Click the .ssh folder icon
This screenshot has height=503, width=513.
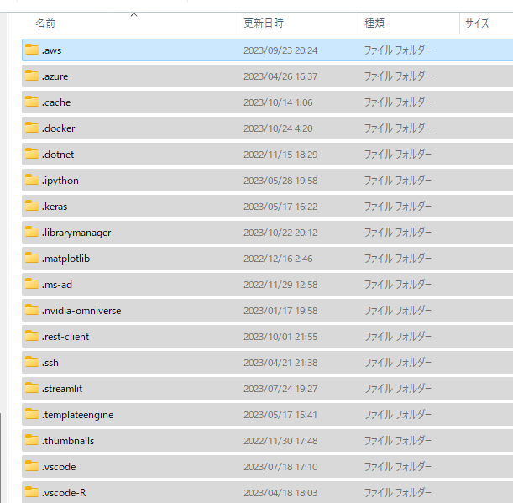click(x=32, y=362)
